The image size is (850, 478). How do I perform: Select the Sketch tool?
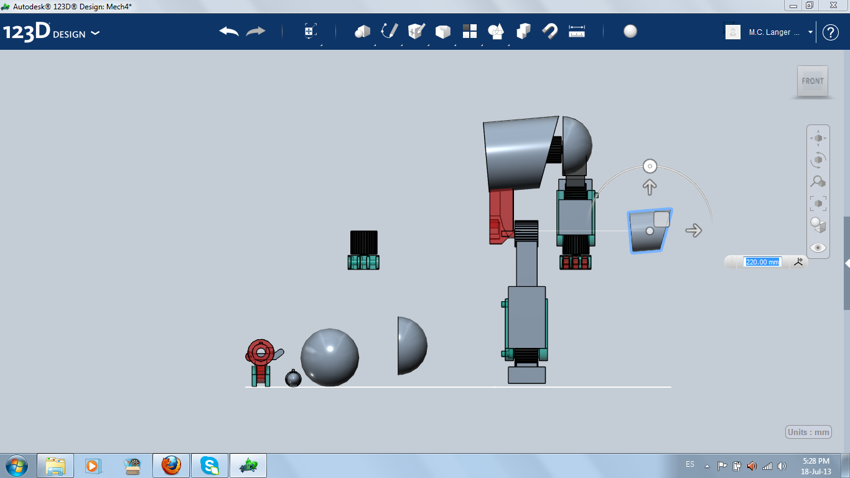click(390, 31)
